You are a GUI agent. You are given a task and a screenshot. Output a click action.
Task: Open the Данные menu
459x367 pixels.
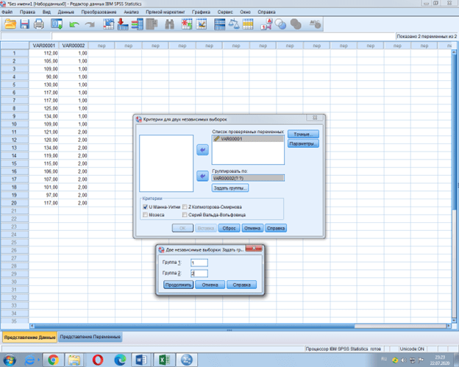[x=66, y=12]
